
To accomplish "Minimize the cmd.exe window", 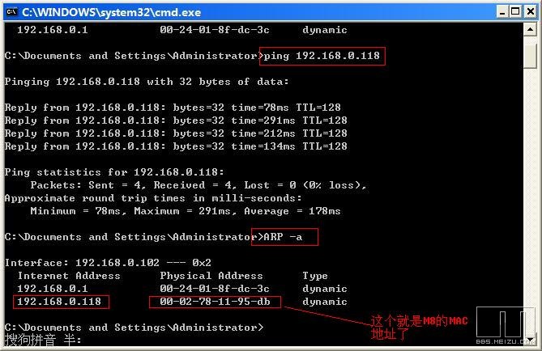I will (x=497, y=11).
